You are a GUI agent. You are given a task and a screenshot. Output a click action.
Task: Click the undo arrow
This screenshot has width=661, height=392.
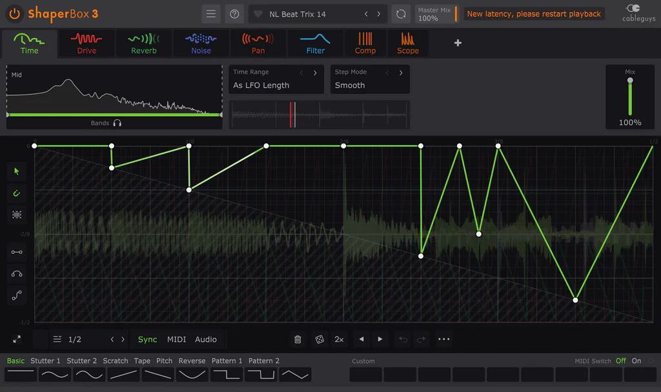(403, 339)
